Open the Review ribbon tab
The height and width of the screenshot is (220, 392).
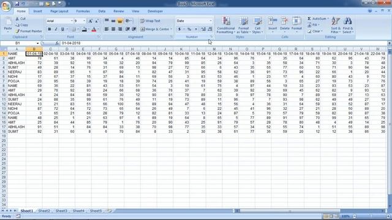(x=118, y=11)
